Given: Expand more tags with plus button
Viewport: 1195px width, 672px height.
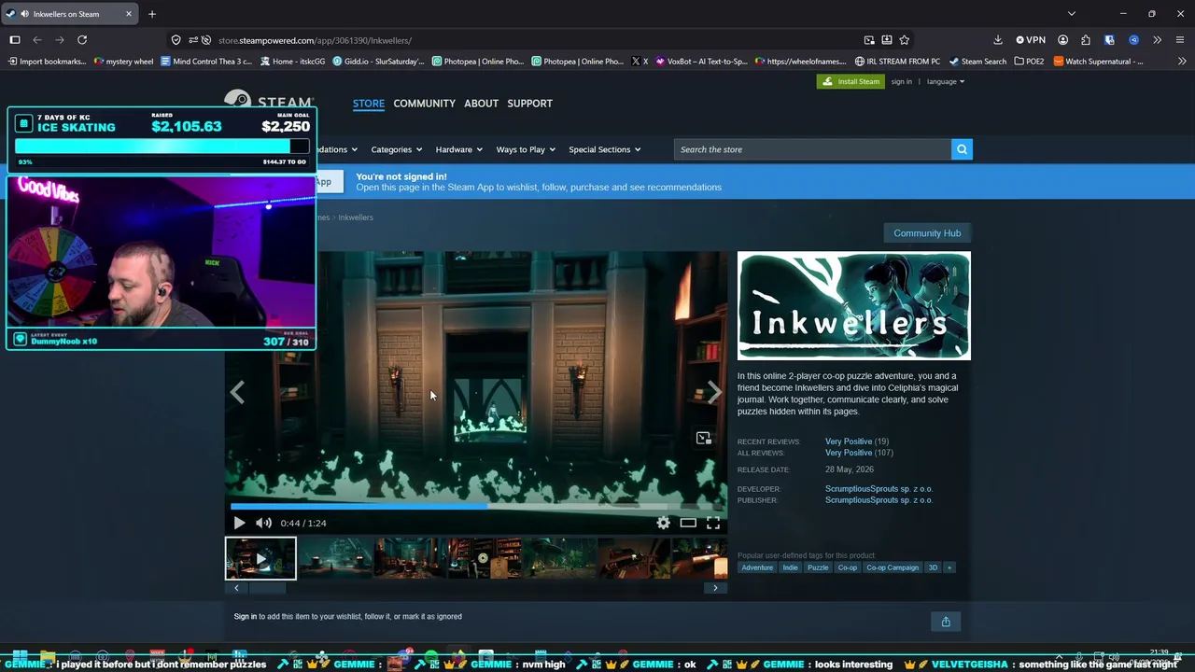Looking at the screenshot, I should tap(949, 567).
